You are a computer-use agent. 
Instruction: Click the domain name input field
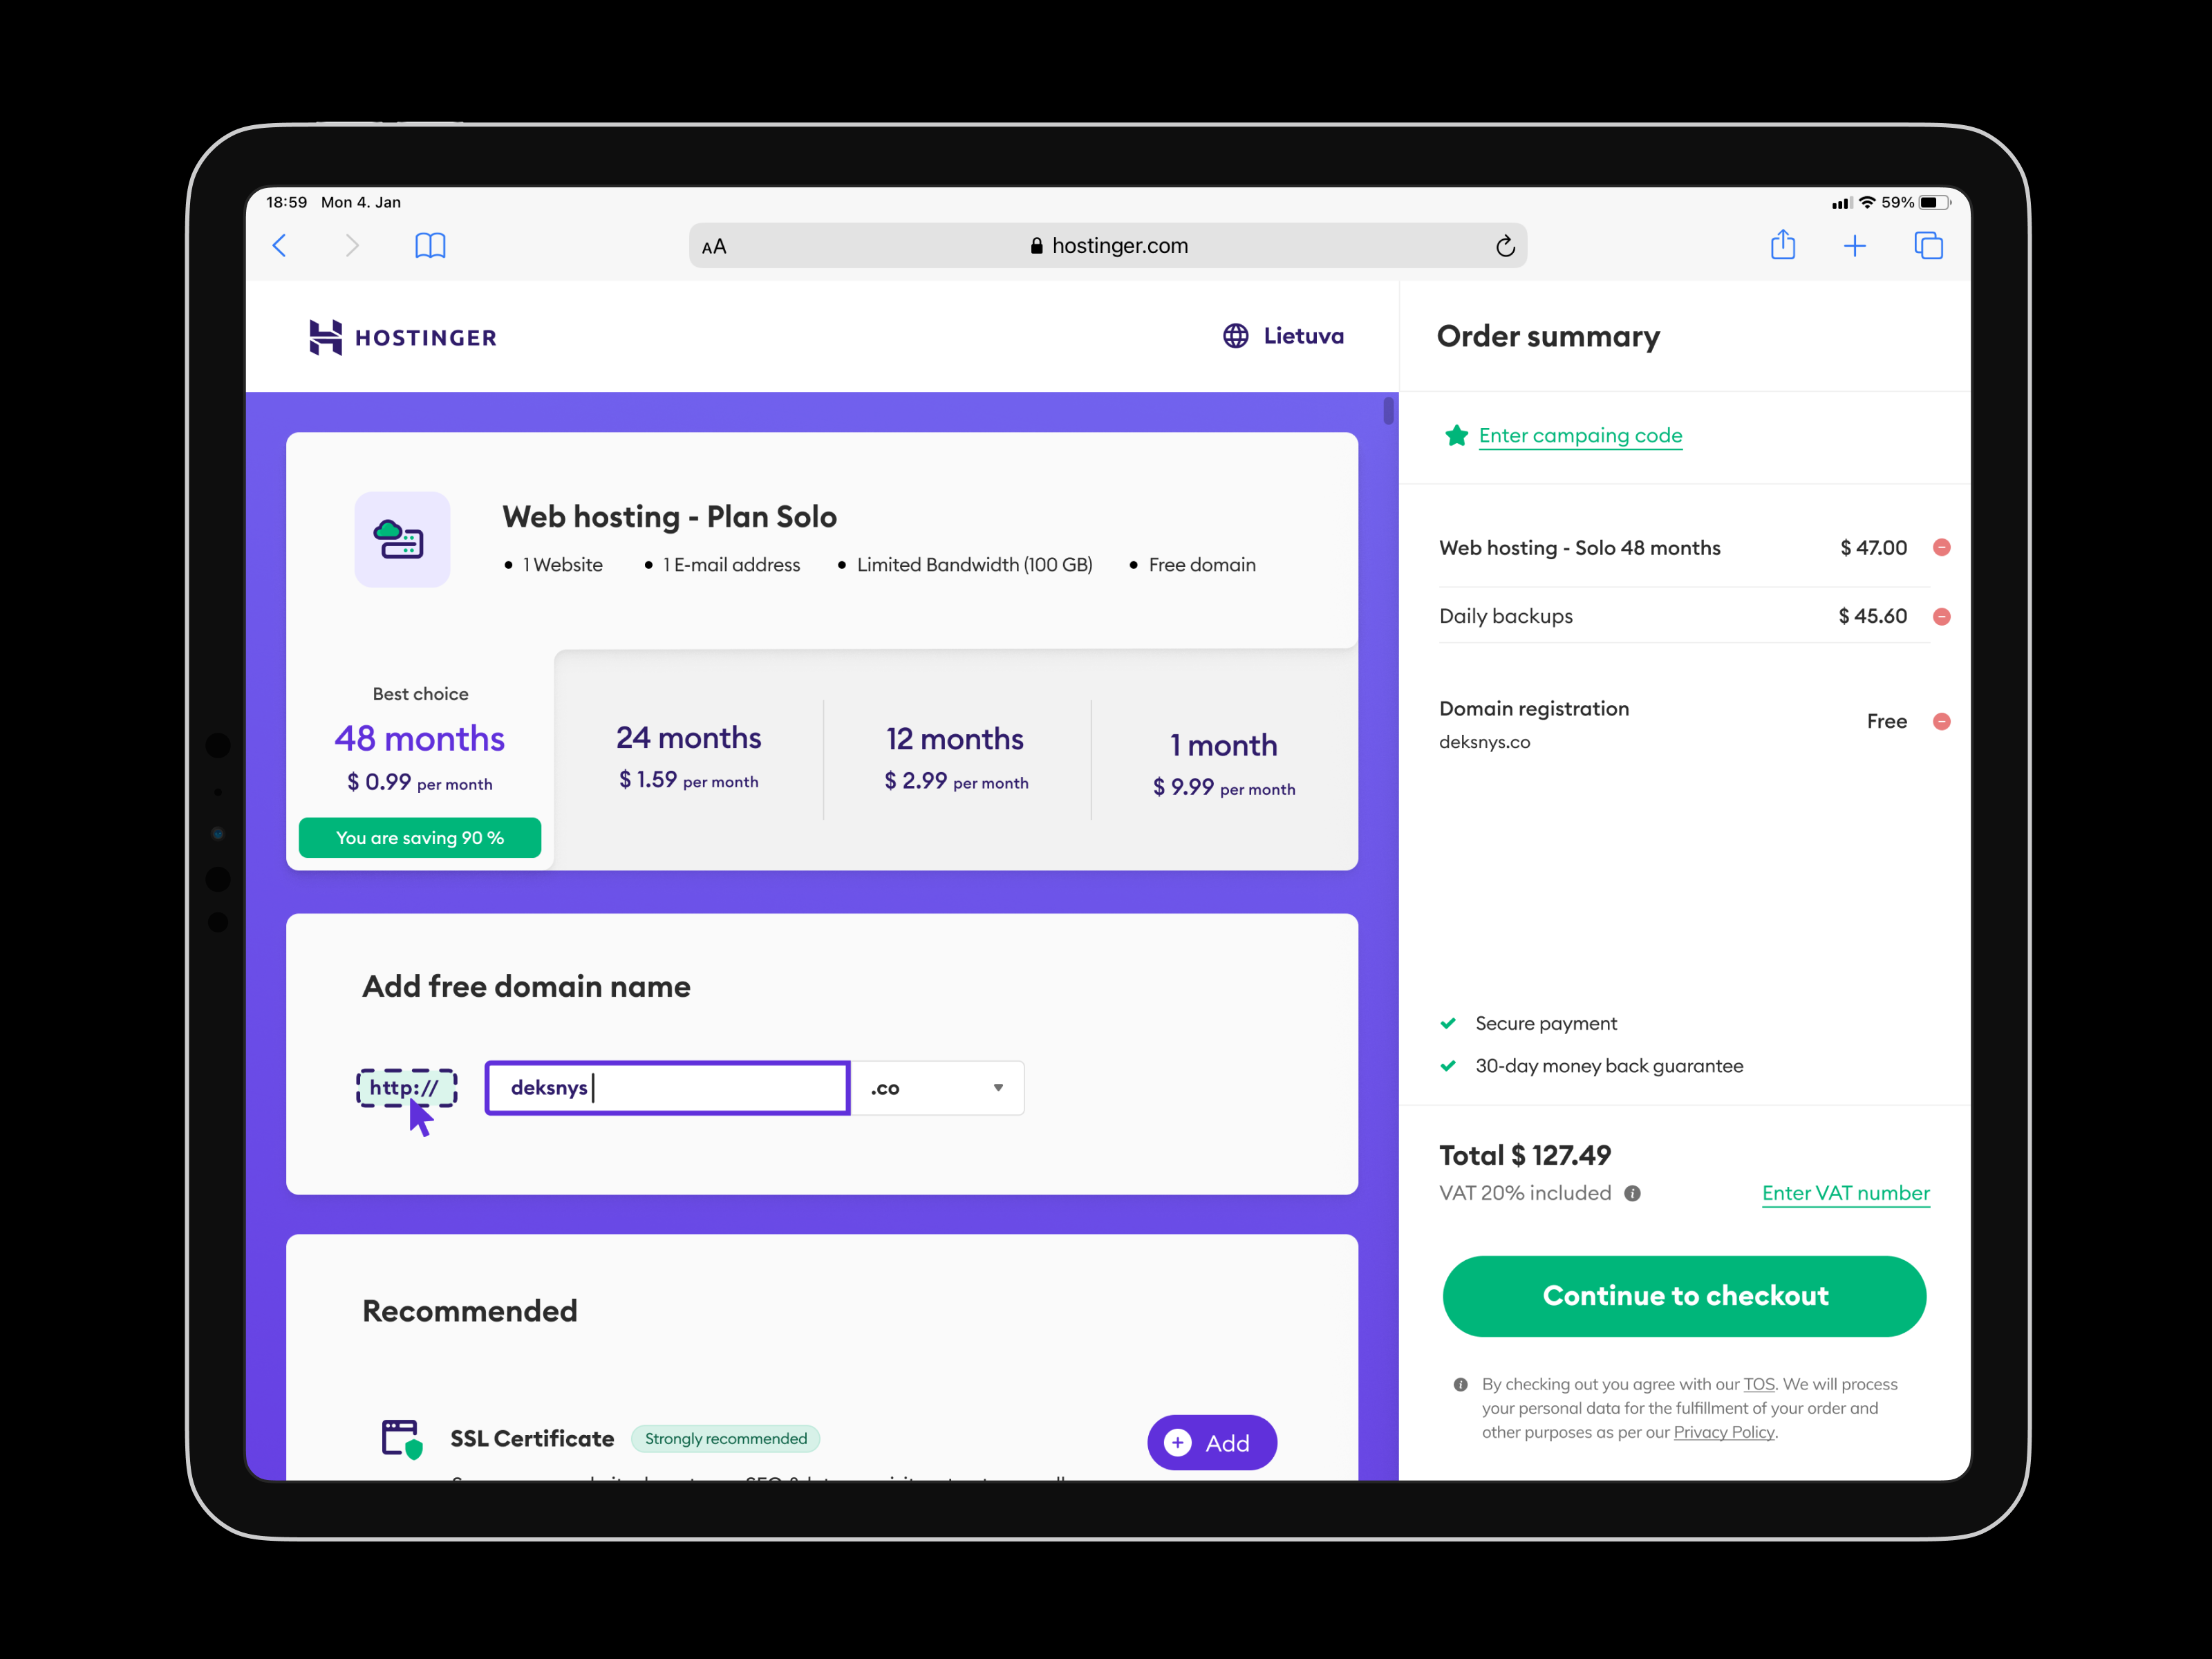668,1088
